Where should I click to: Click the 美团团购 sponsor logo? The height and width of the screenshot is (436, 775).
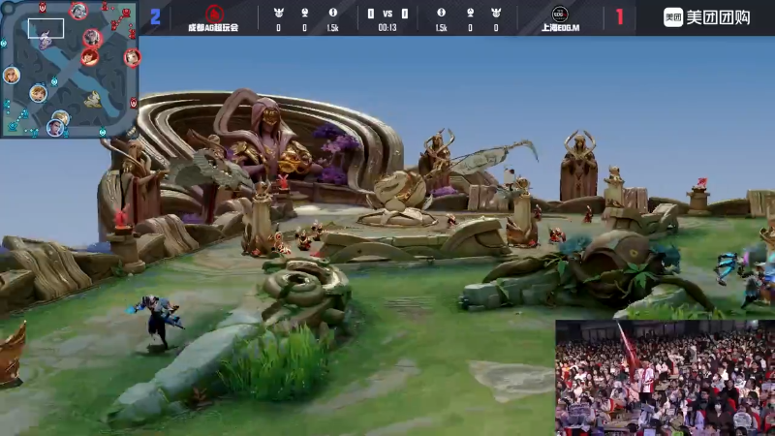click(707, 17)
